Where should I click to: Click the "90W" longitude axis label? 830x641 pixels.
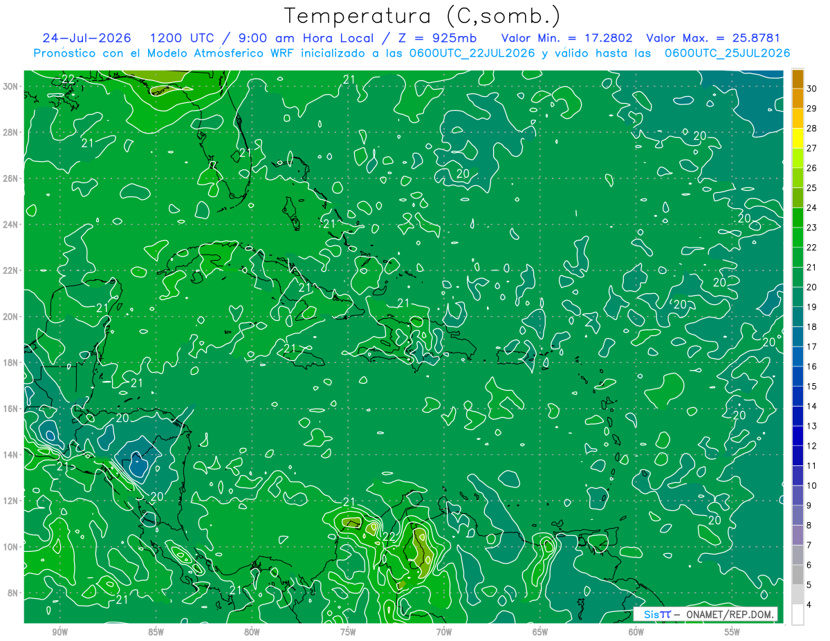(59, 632)
